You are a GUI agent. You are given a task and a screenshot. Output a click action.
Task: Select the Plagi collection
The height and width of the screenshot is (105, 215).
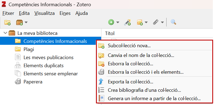tap(29, 49)
